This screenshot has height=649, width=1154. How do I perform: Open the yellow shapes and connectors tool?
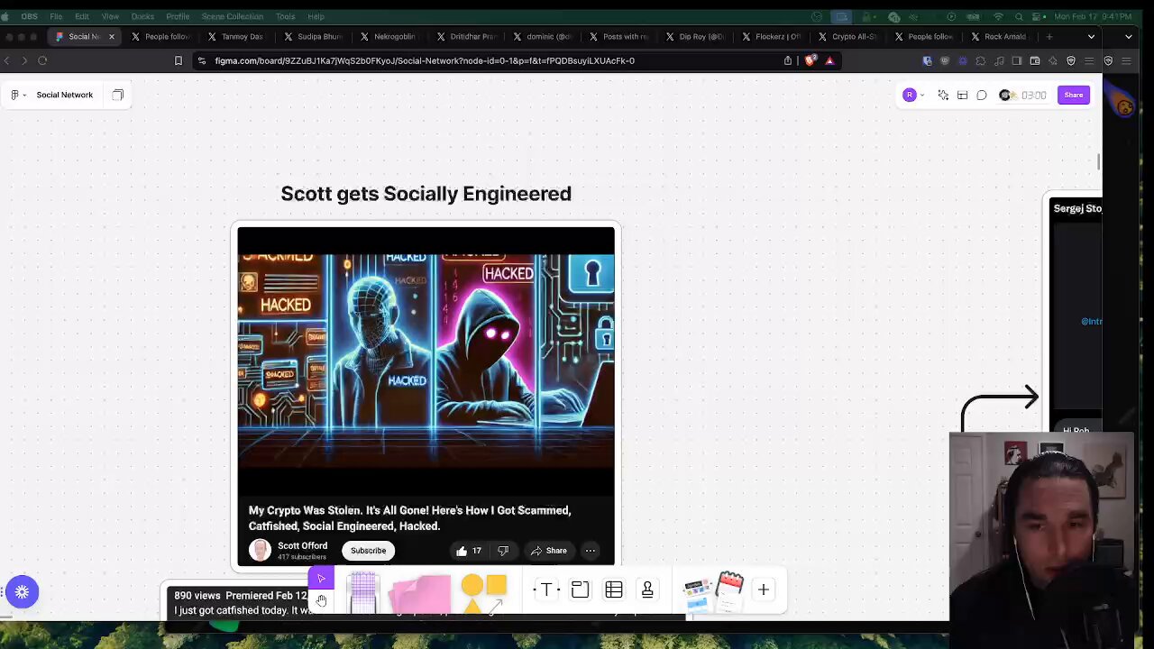click(x=483, y=592)
